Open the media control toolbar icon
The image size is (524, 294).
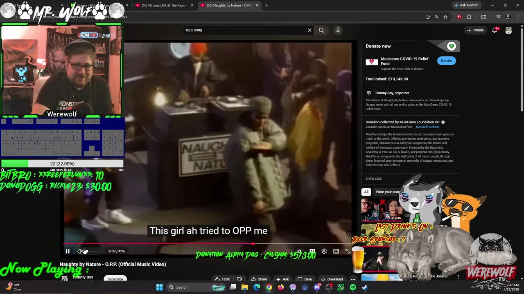point(498,17)
